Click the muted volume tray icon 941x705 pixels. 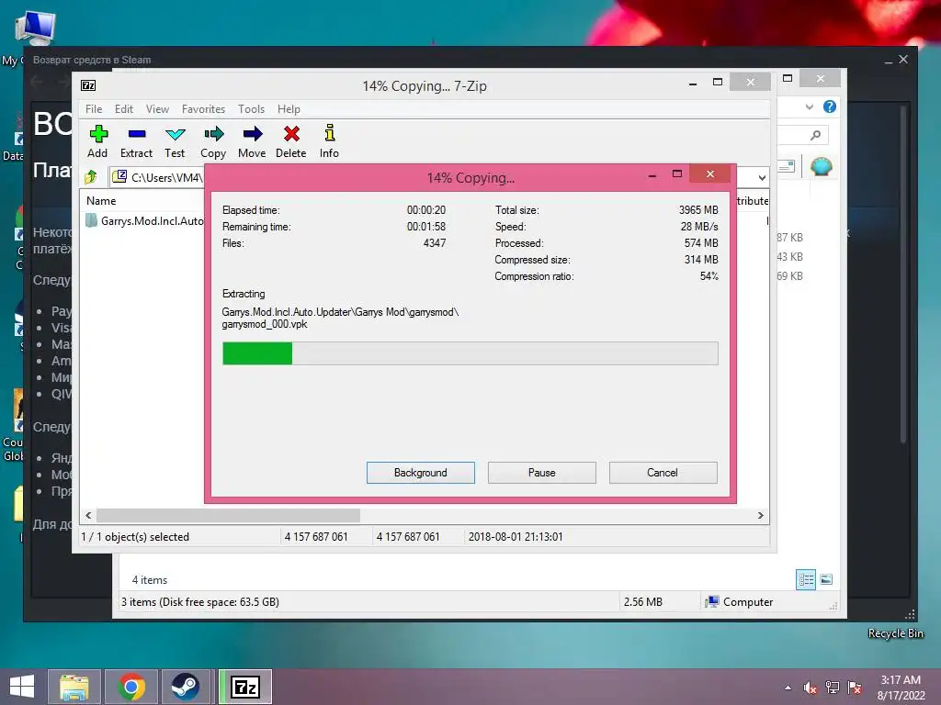(811, 688)
